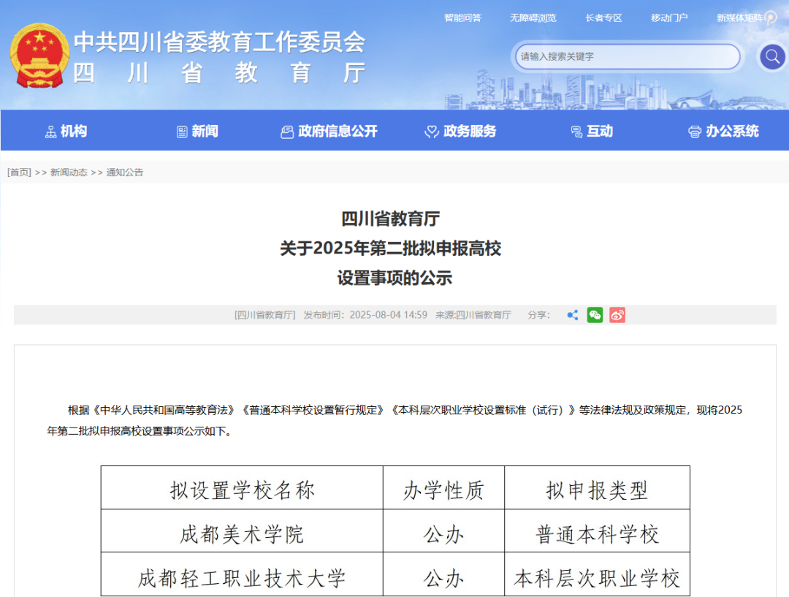Screen dimensions: 789x597
Task: Share the article via the Weibo icon
Action: [x=617, y=315]
